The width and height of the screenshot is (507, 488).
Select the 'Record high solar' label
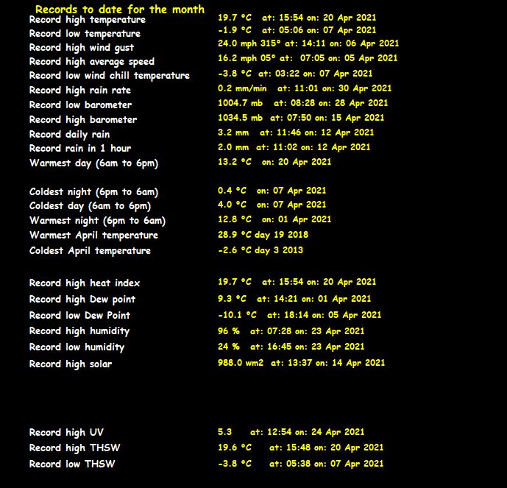point(71,364)
